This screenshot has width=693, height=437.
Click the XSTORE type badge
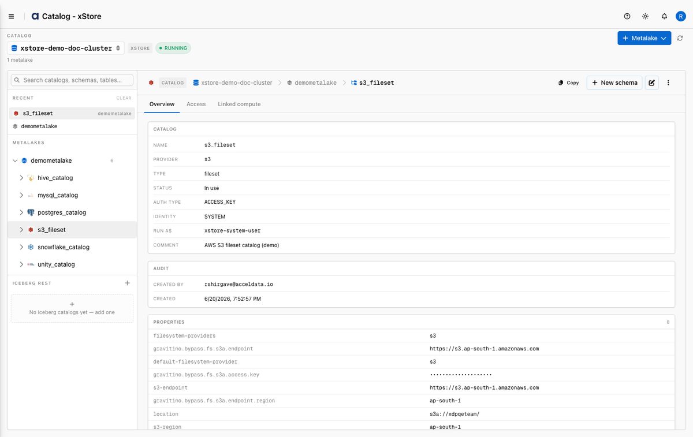pos(140,48)
